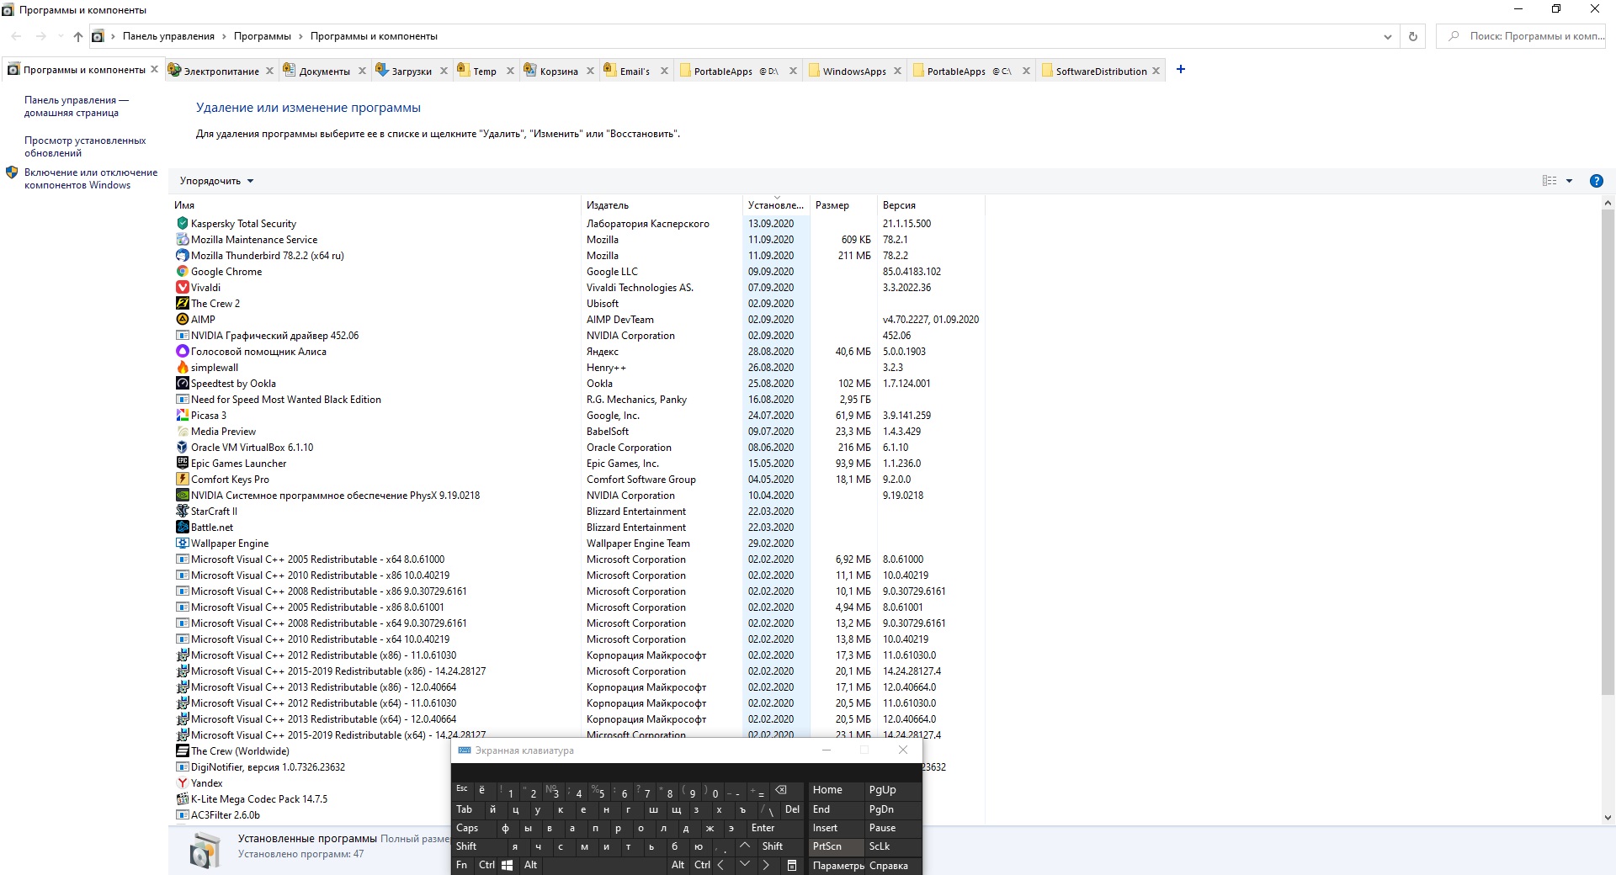Click the Battle.net icon
The width and height of the screenshot is (1616, 875).
click(x=182, y=528)
